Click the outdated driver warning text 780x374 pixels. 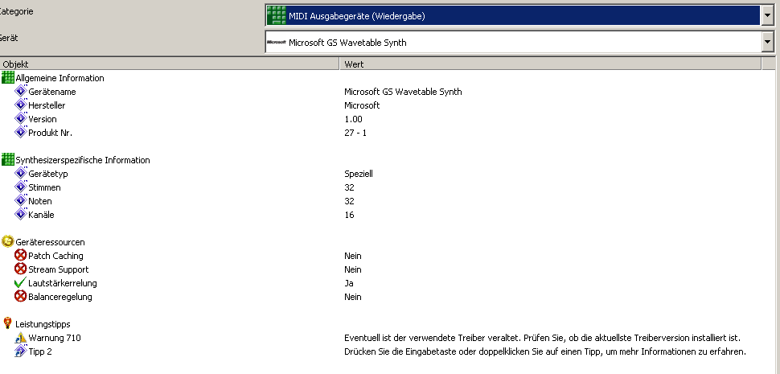pyautogui.click(x=542, y=338)
